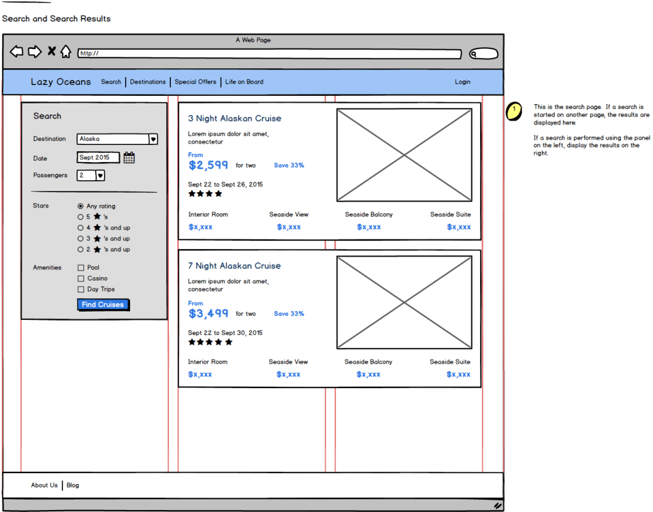The image size is (653, 512).
Task: Check the Day Trips amenity checkbox
Action: click(x=81, y=289)
